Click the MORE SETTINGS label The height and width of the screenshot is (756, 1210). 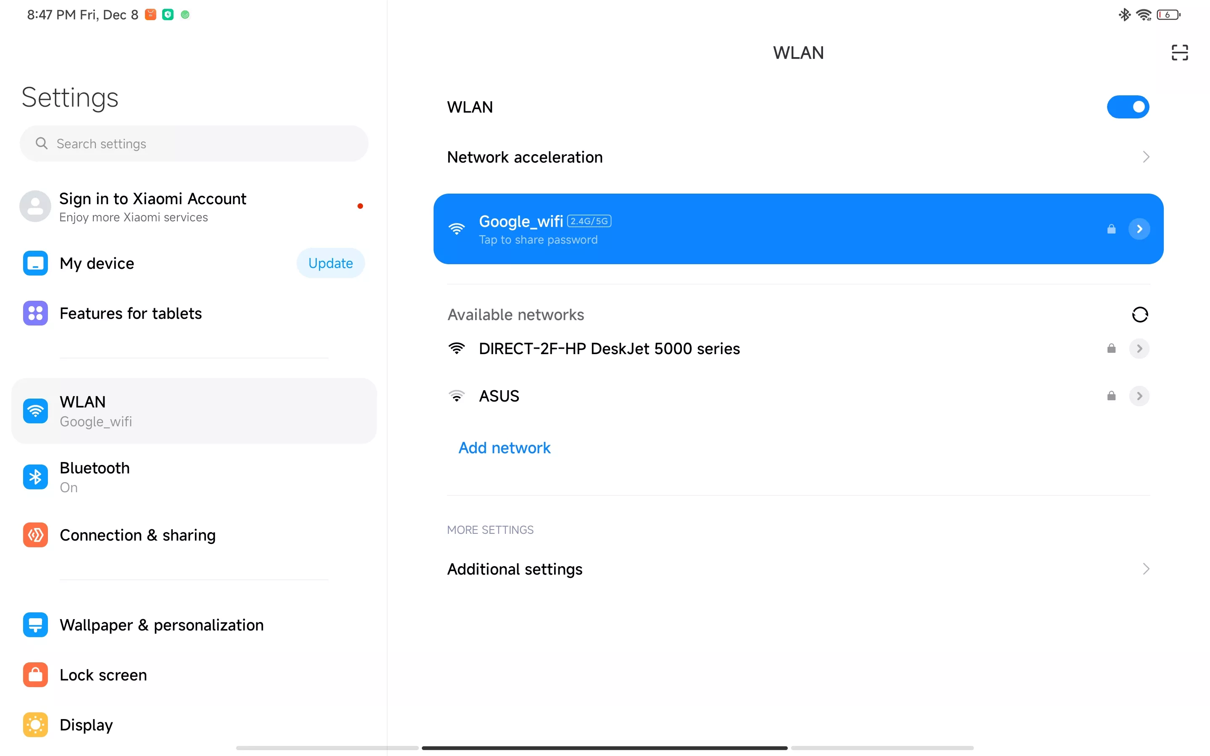(x=490, y=530)
